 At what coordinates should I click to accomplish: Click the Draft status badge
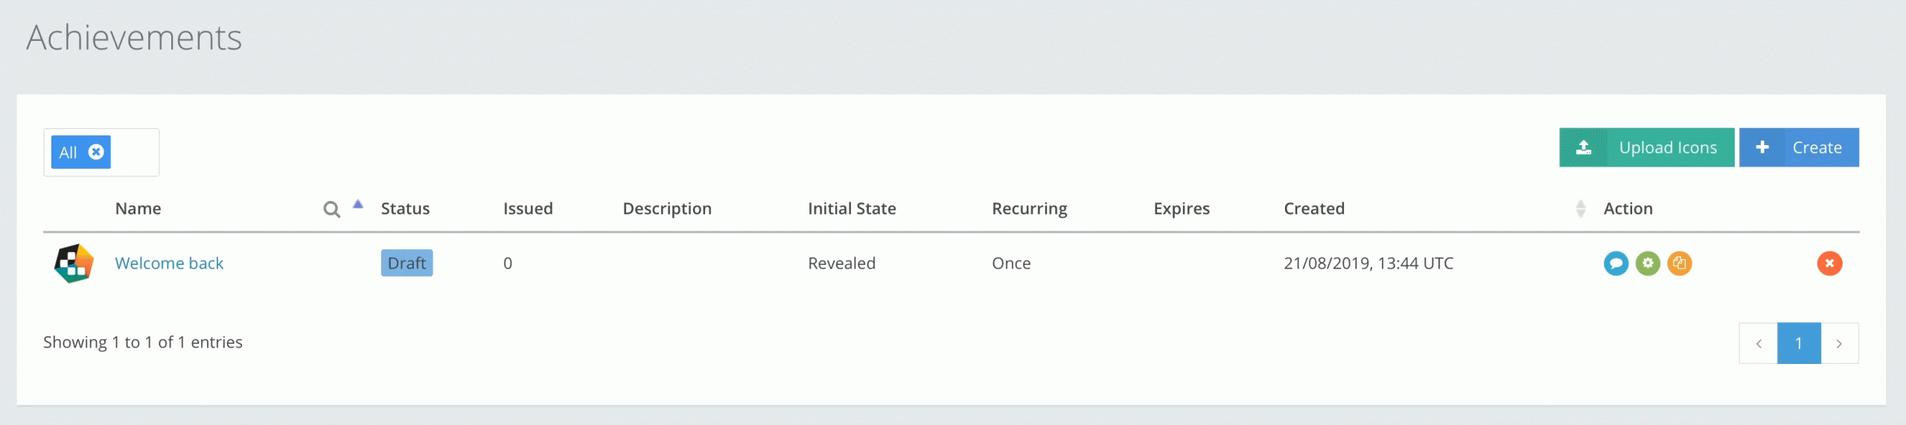(407, 263)
